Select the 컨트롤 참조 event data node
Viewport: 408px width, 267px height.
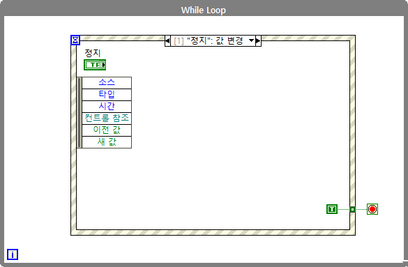click(x=107, y=119)
